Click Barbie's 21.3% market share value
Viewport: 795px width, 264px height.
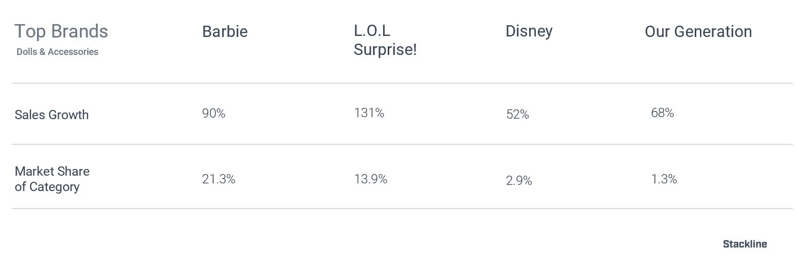[219, 179]
